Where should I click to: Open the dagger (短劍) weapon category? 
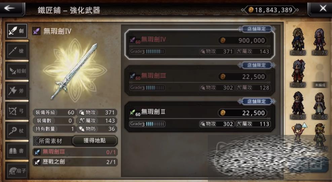tap(17, 71)
